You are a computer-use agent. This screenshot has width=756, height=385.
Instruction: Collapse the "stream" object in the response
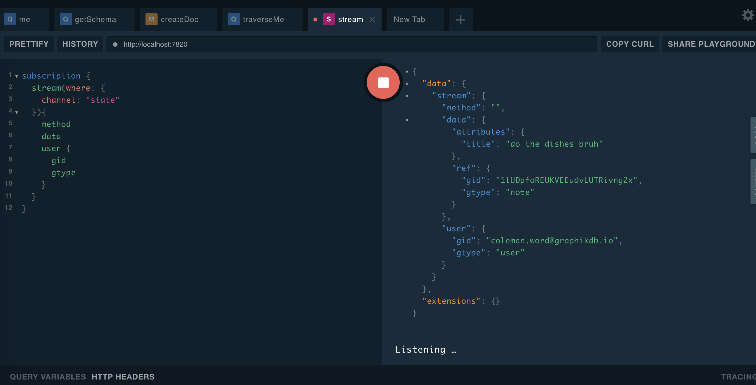[x=407, y=96]
